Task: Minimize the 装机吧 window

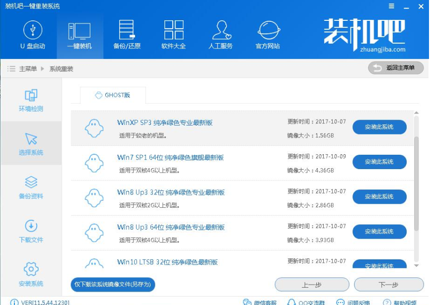Action: [x=406, y=6]
